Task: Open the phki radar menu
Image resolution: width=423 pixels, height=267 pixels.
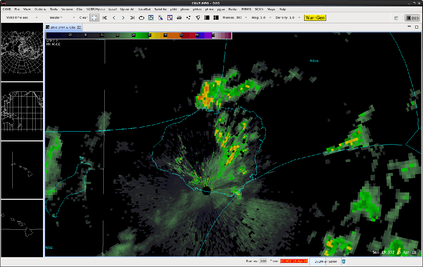Action: pyautogui.click(x=174, y=9)
